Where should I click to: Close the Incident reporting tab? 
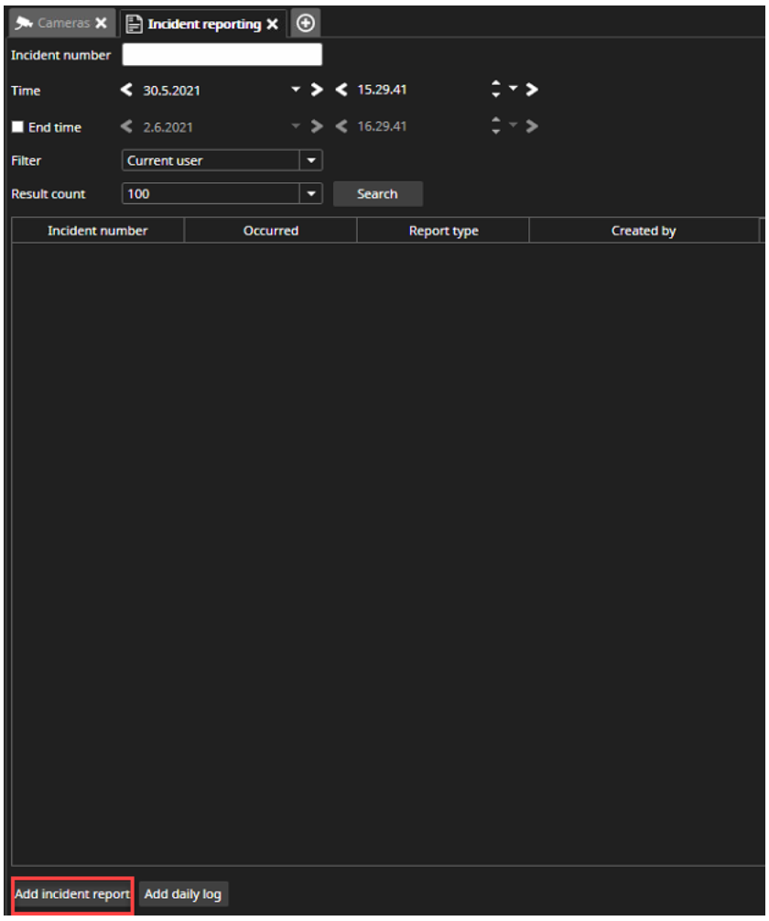pos(272,24)
